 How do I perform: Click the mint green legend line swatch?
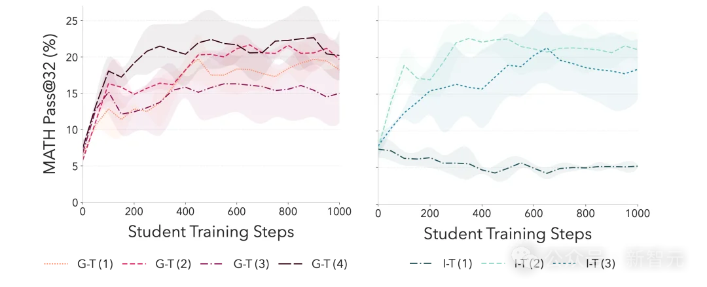pos(490,264)
